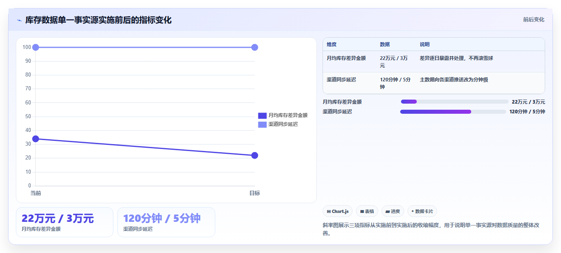Open the 120分钟 / 5分钟 data card
This screenshot has width=561, height=253.
[166, 222]
